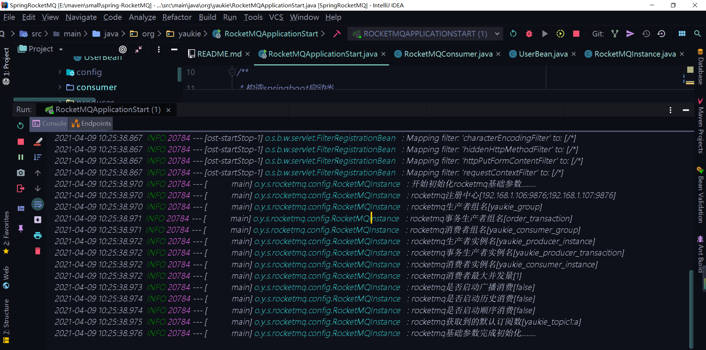
Task: Toggle the Maven Projects tool window button
Action: point(700,126)
